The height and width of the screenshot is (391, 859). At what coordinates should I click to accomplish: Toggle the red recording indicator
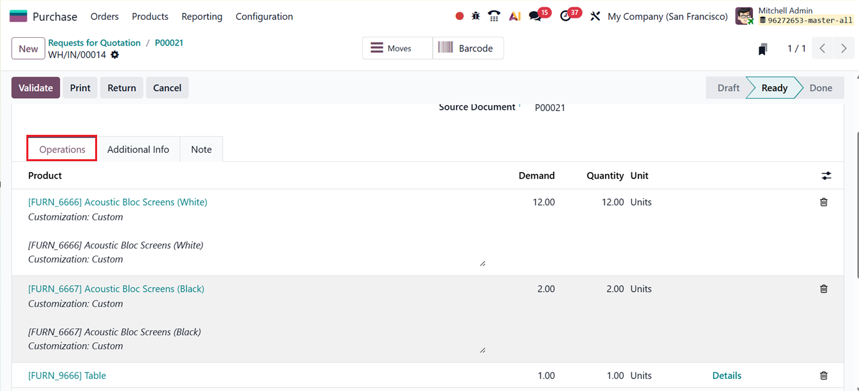(x=459, y=15)
